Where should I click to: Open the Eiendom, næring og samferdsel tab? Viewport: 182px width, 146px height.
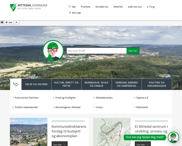[126, 84]
